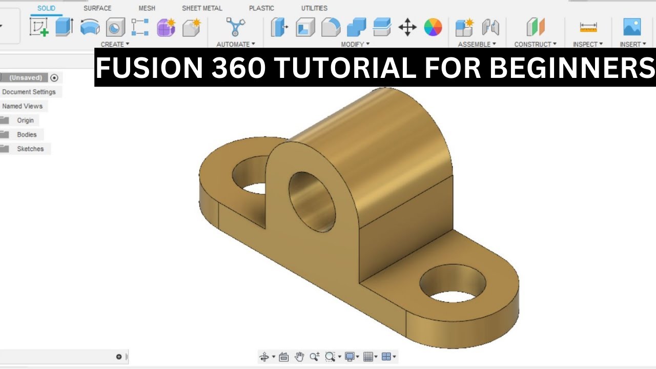Open the MODIFY dropdown menu
This screenshot has width=656, height=369.
[x=356, y=45]
